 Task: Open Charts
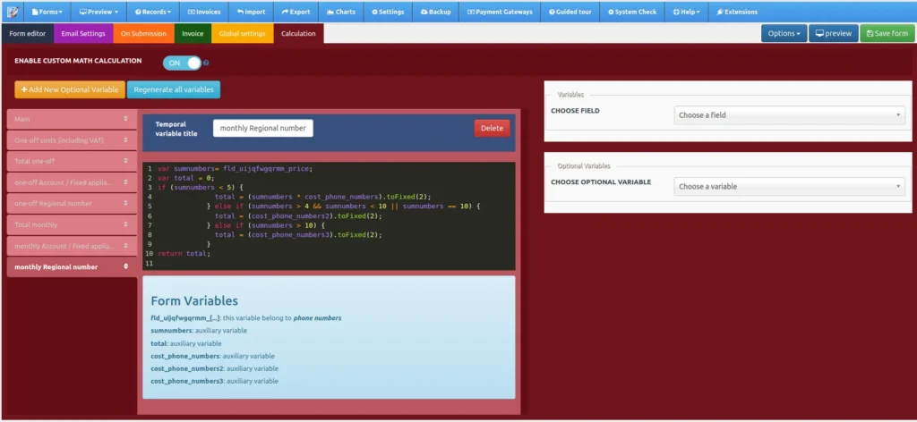341,12
